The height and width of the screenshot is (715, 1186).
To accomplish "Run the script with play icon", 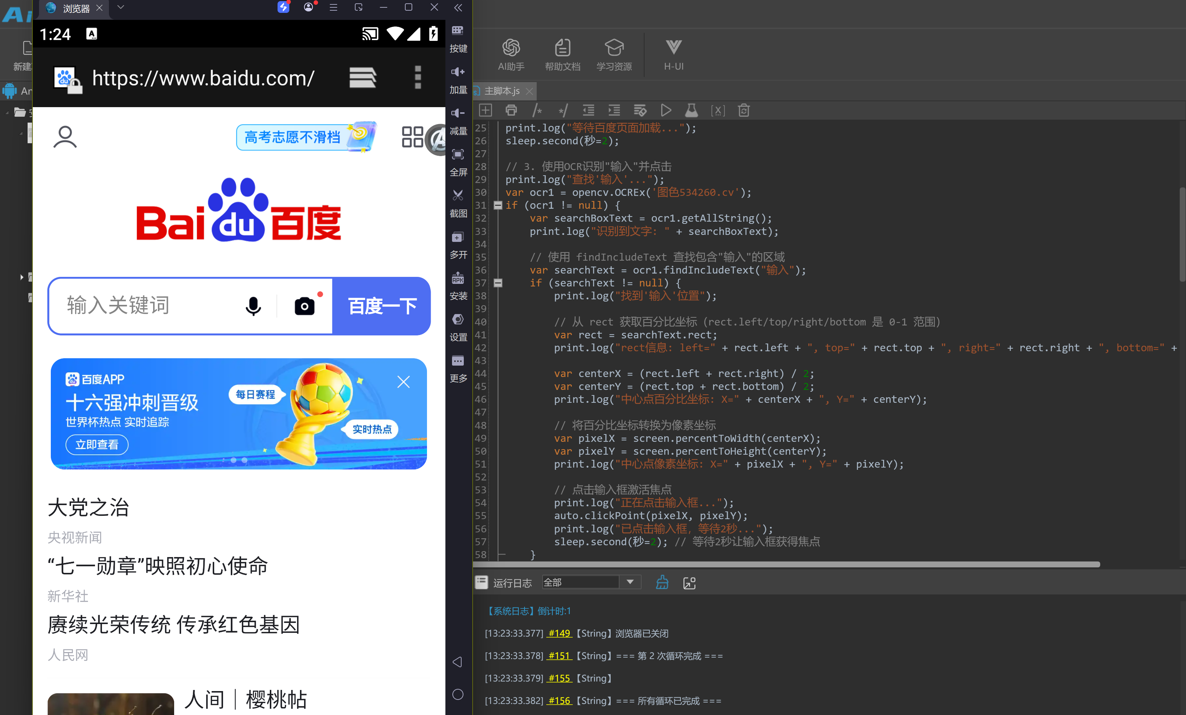I will tap(666, 110).
